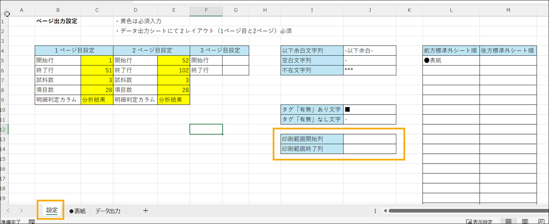Viewport: 549px width, 224px height.
Task: Select the yellow cell with value 51
Action: pos(97,70)
